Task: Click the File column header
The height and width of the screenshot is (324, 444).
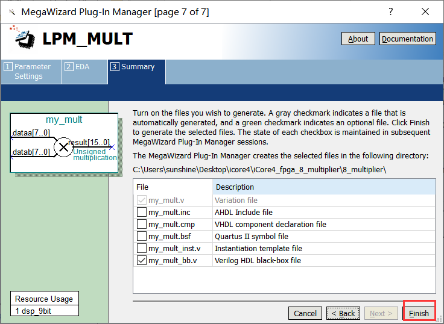Action: coord(173,187)
